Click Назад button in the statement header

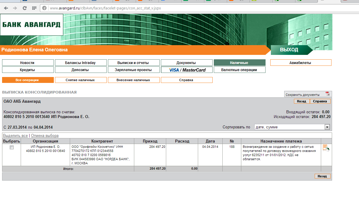302,101
